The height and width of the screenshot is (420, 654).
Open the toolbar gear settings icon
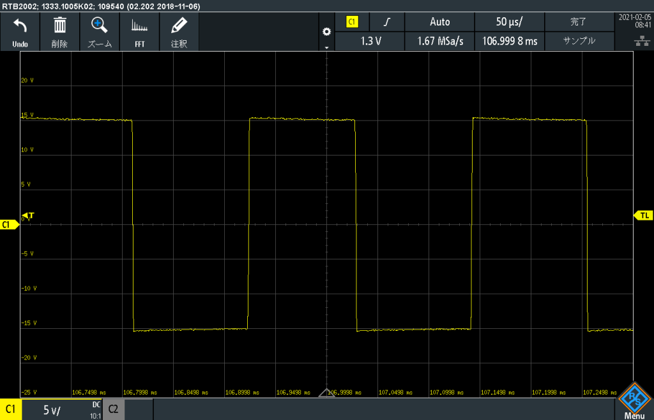click(327, 32)
